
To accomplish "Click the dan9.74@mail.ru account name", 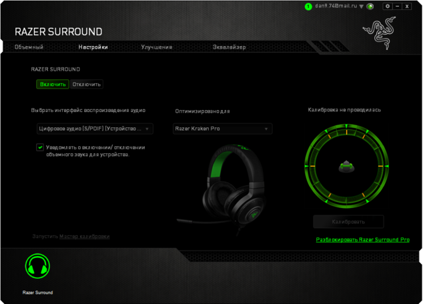I will coord(336,6).
